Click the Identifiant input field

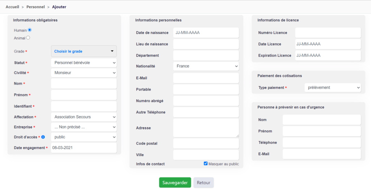[84, 106]
